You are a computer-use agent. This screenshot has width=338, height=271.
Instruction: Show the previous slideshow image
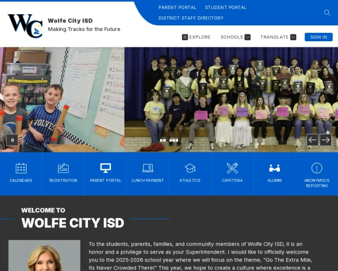313,140
